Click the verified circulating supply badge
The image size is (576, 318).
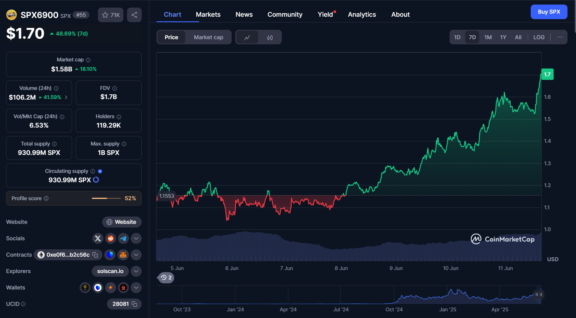click(x=100, y=171)
